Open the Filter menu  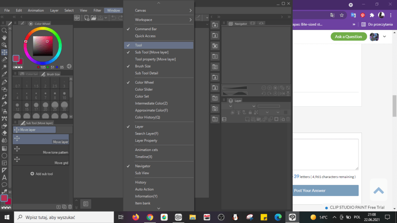click(x=97, y=10)
